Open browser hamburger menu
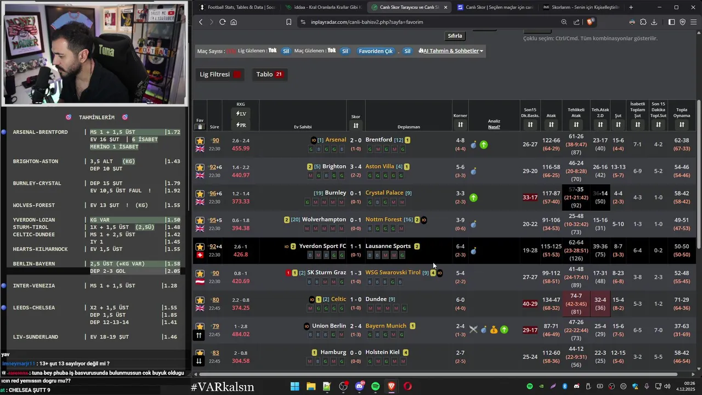This screenshot has height=395, width=702. click(694, 22)
